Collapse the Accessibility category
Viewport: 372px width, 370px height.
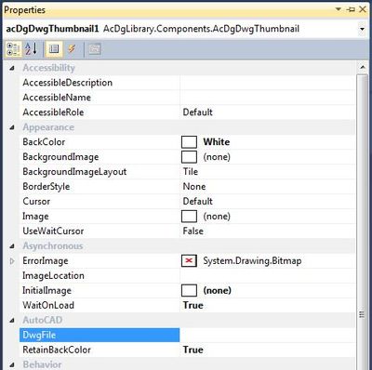point(12,68)
